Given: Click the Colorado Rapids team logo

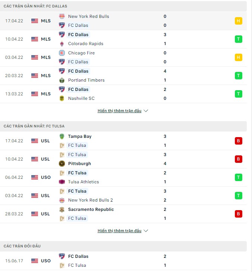Looking at the screenshot, I should pyautogui.click(x=62, y=44).
